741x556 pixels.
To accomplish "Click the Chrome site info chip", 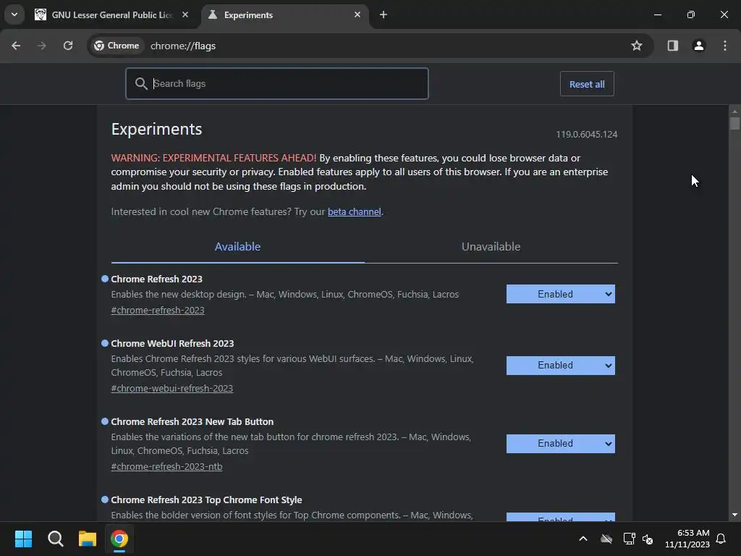I will (x=117, y=46).
